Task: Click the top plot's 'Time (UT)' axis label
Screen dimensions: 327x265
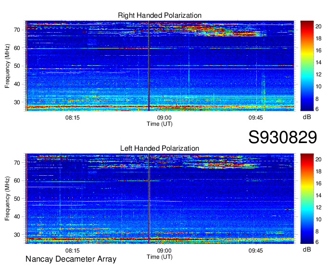Action: pyautogui.click(x=160, y=124)
